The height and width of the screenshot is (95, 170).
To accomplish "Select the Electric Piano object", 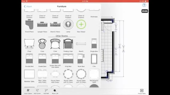I will point(55,25).
